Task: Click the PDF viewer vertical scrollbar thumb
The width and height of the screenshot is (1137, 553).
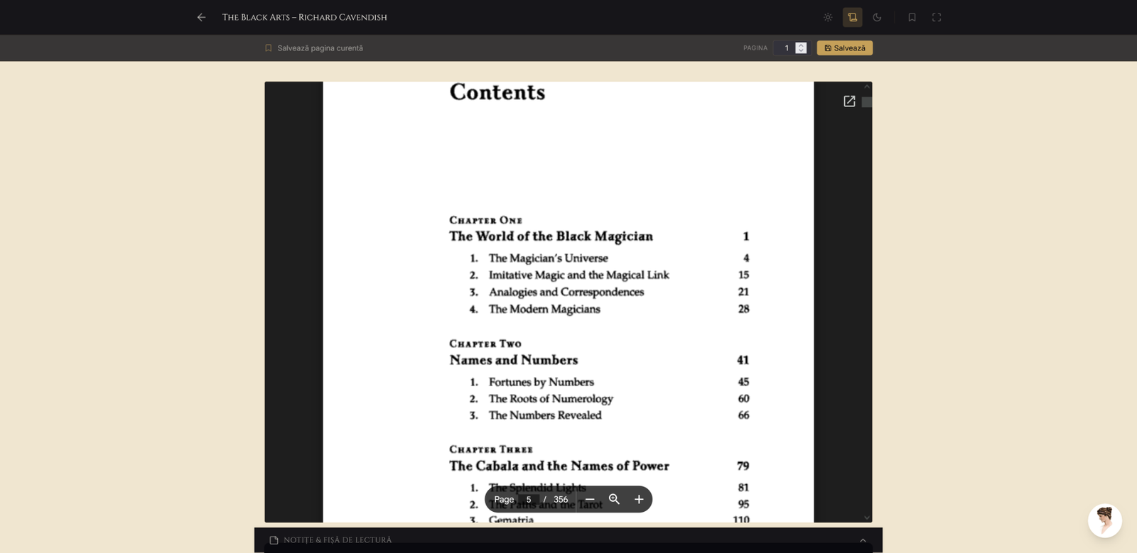Action: (x=867, y=102)
